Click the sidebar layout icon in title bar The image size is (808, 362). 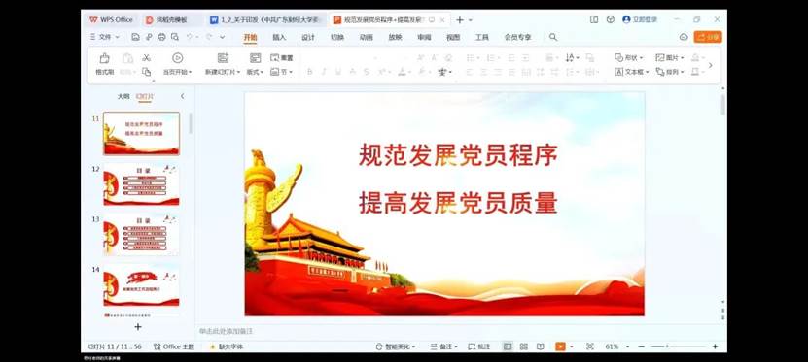[x=594, y=19]
